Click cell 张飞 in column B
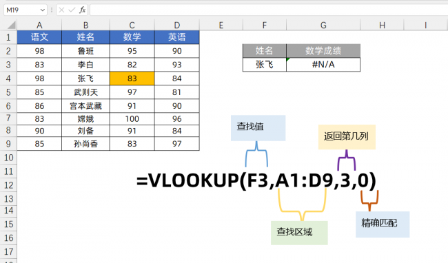448x263 pixels. pyautogui.click(x=85, y=78)
